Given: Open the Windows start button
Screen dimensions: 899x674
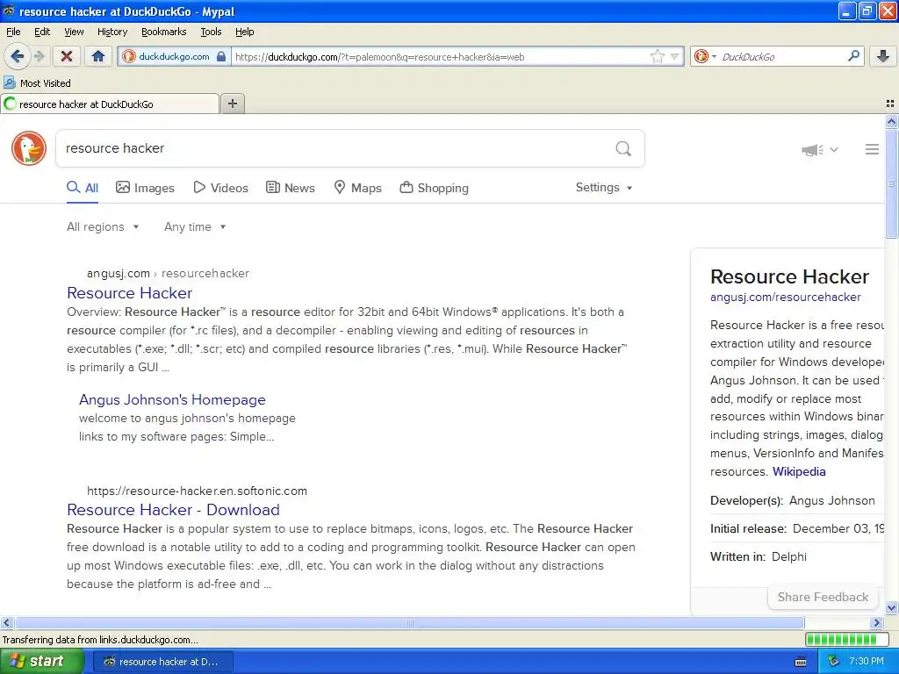Looking at the screenshot, I should coord(41,661).
